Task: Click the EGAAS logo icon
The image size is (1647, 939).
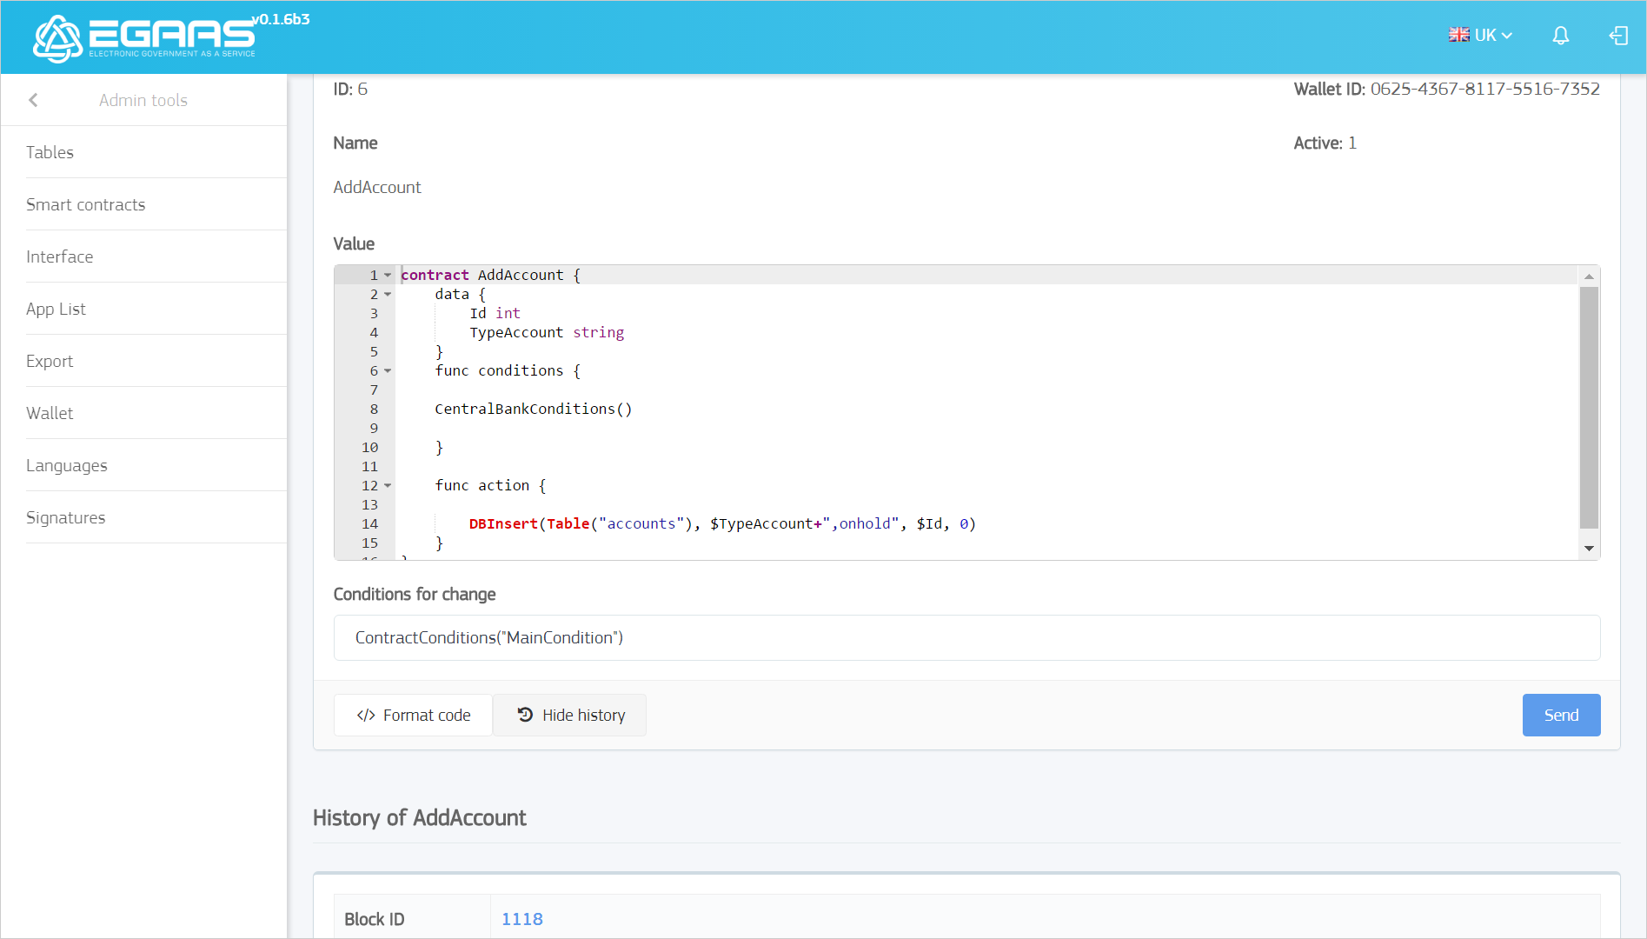Action: click(57, 38)
